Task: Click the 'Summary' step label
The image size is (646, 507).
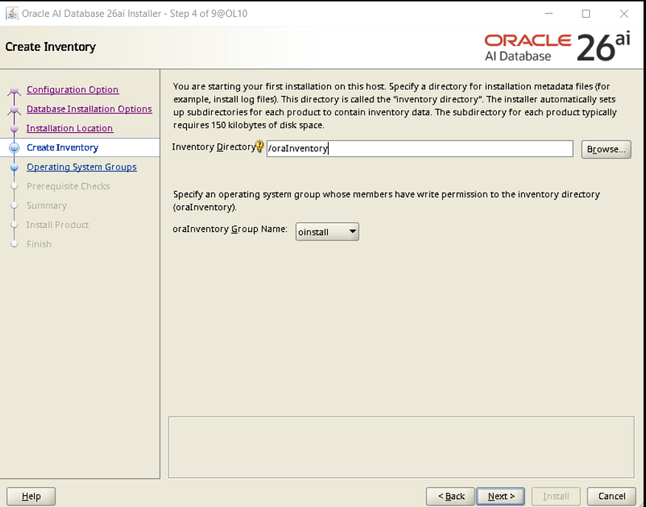Action: (x=47, y=205)
